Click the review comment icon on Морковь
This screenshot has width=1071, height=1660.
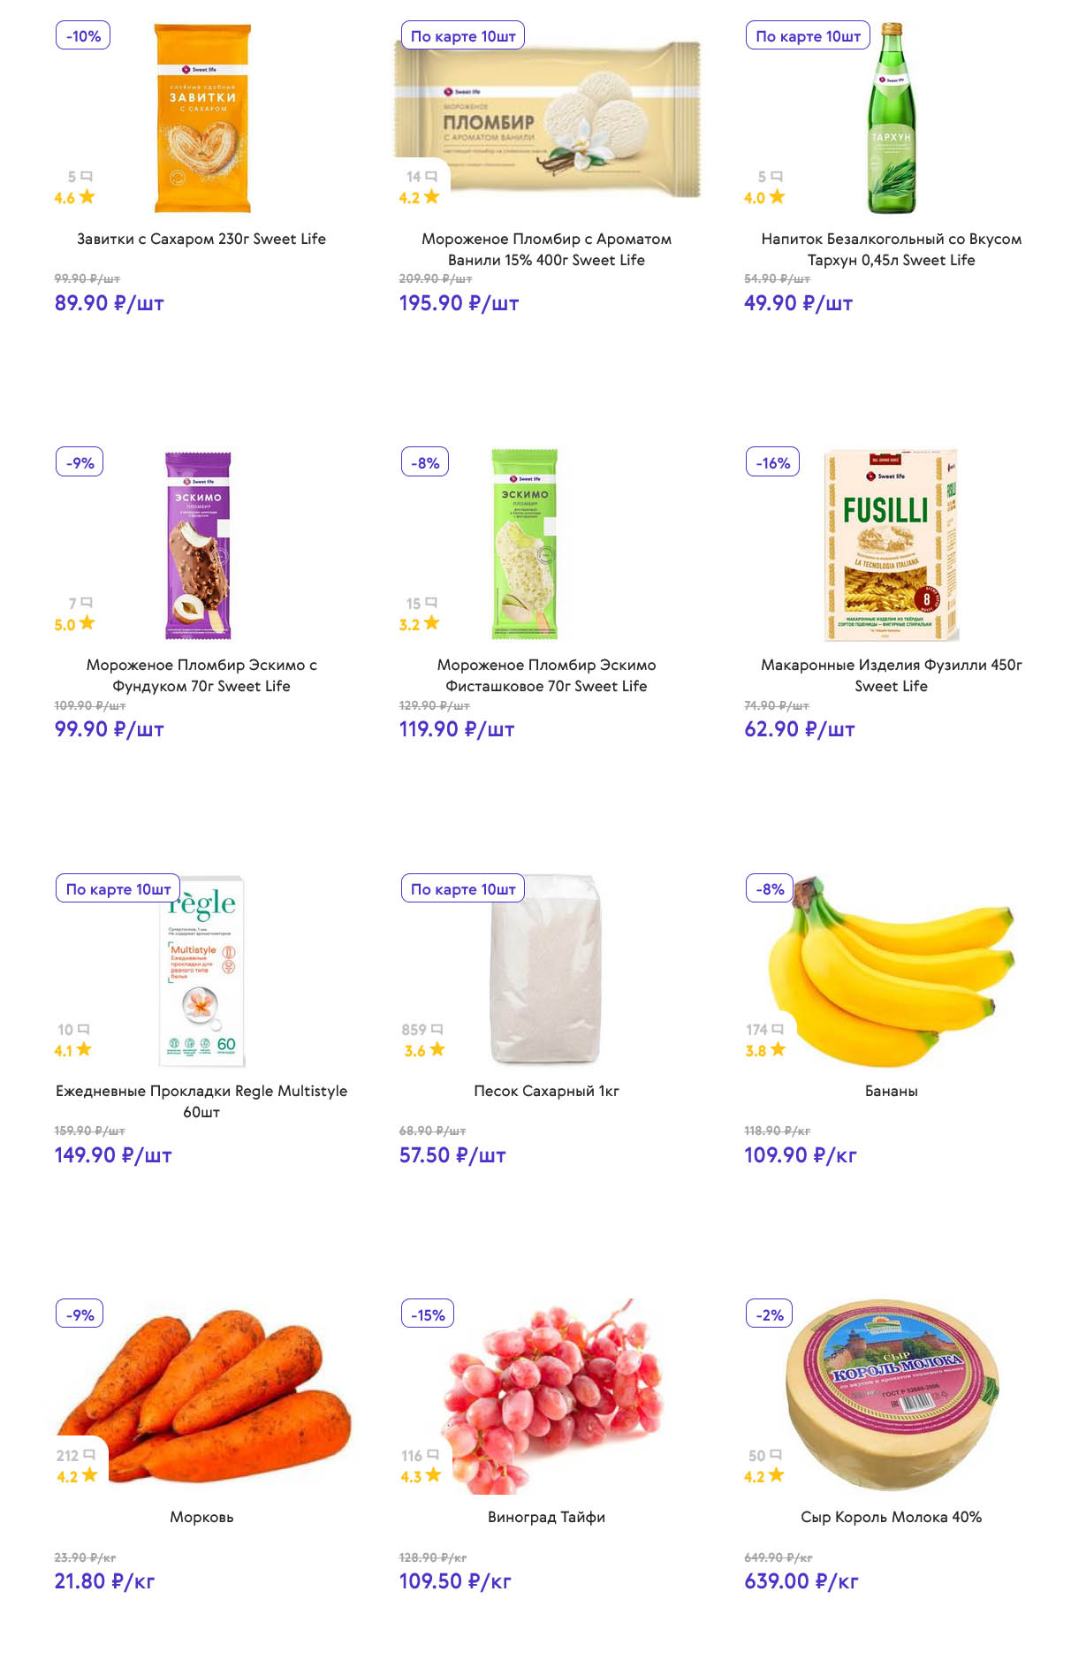coord(89,1455)
